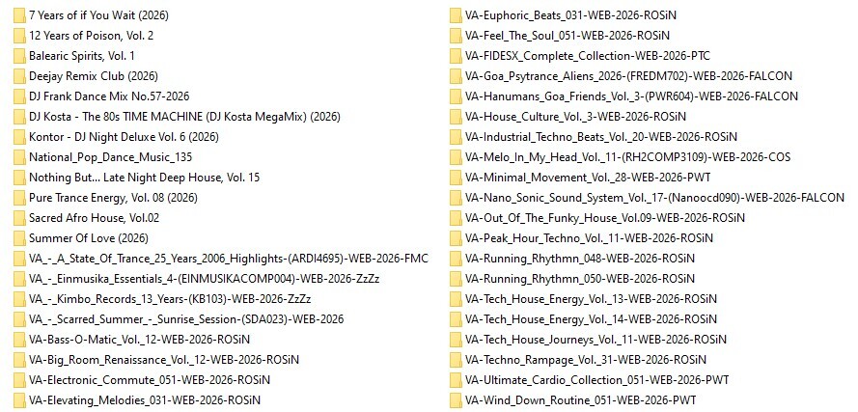Select the 'VA-Peak_Hour_Techno_Vol._11-WEB-2026-ROSiN' name
Screen dimensions: 858x412
point(589,238)
